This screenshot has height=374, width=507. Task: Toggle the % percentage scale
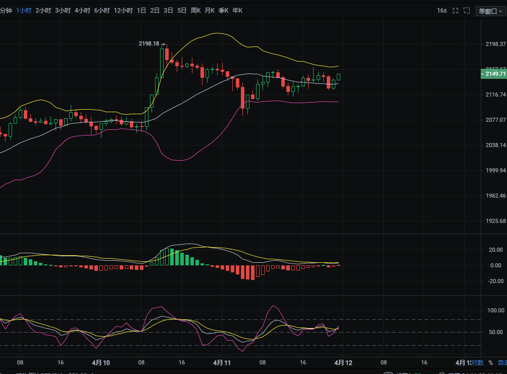(490, 363)
